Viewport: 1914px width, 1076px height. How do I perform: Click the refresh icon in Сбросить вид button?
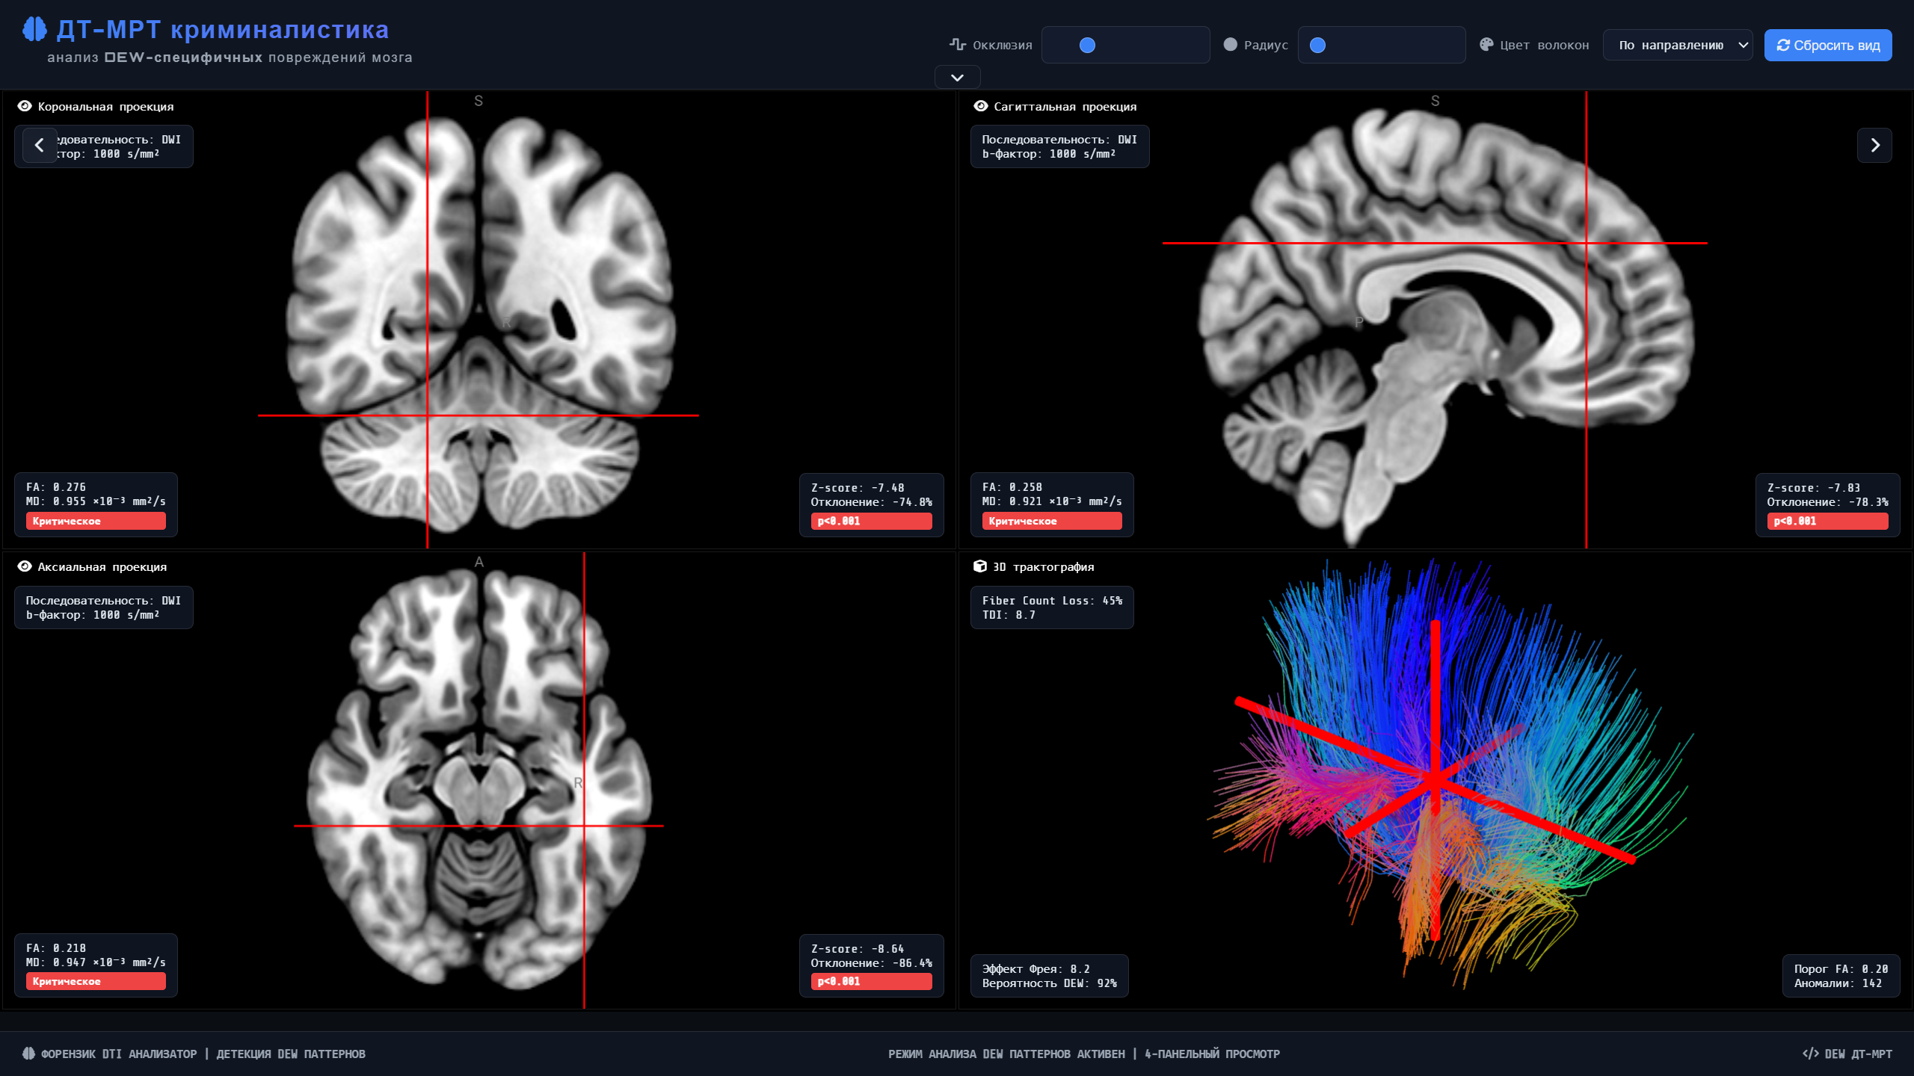(x=1783, y=46)
